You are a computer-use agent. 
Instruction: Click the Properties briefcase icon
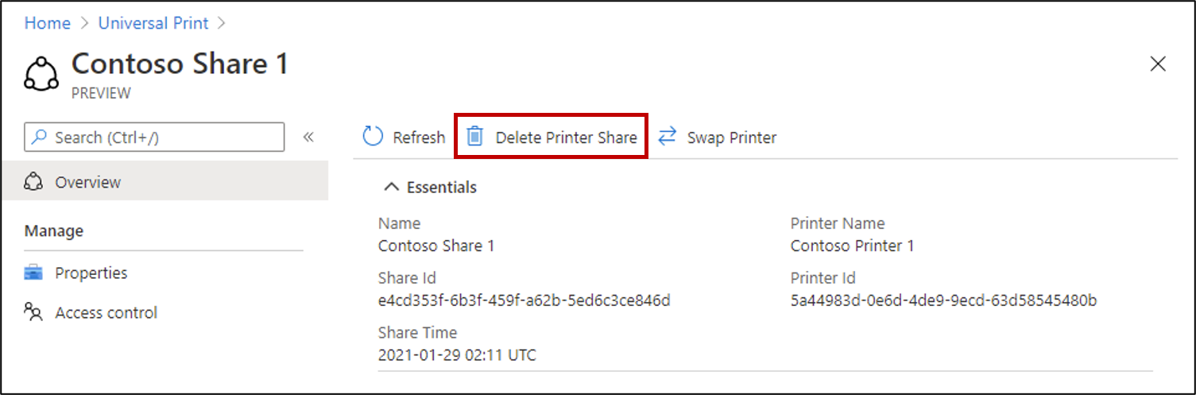[x=33, y=273]
